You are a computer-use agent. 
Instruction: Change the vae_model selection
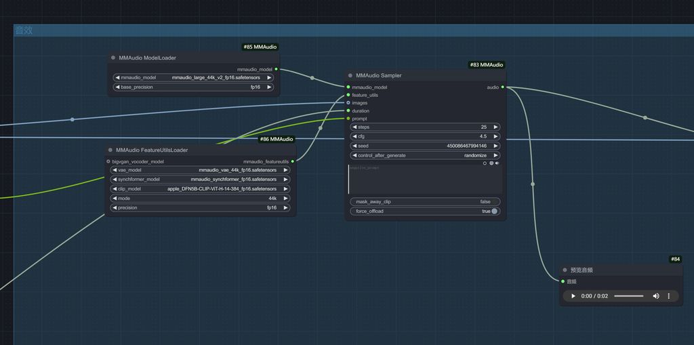click(x=200, y=170)
